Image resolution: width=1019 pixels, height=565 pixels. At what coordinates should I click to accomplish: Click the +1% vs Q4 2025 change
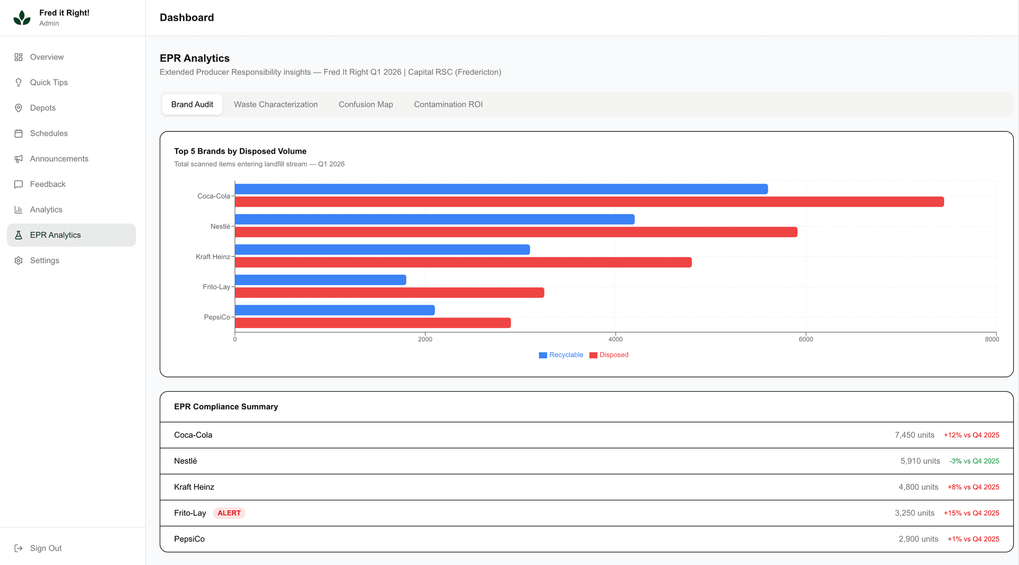pyautogui.click(x=973, y=539)
